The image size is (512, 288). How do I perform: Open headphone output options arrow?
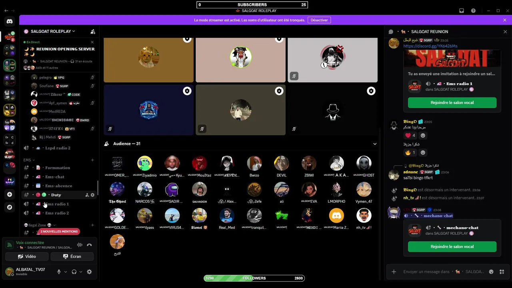[x=80, y=272]
